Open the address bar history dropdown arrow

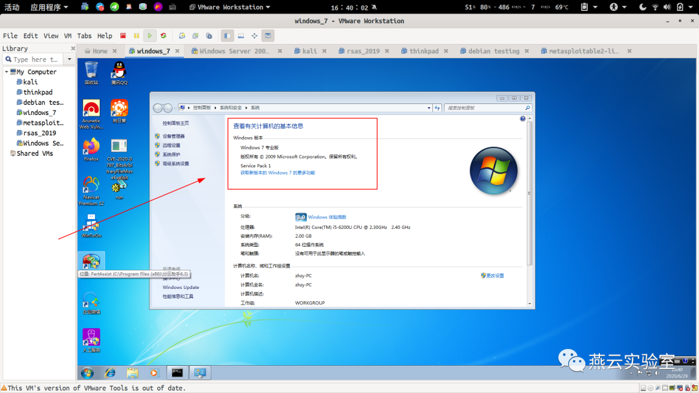(429, 108)
